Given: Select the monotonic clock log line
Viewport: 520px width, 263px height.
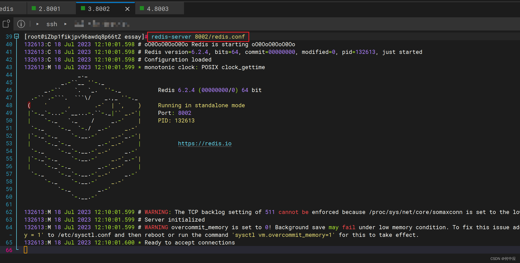Looking at the screenshot, I should pyautogui.click(x=145, y=67).
